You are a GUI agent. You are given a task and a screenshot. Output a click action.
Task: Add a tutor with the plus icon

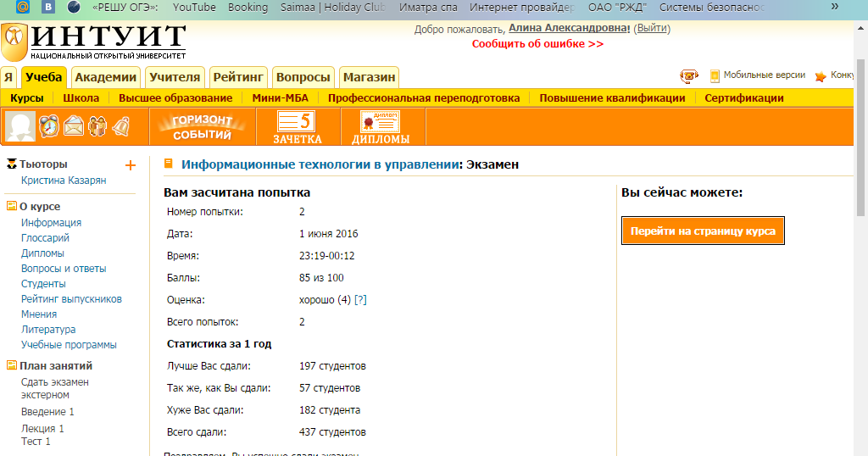[x=131, y=165]
